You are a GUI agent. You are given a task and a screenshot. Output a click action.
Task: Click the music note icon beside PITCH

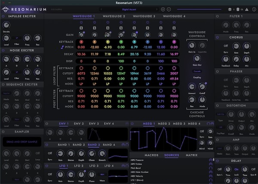point(62,47)
